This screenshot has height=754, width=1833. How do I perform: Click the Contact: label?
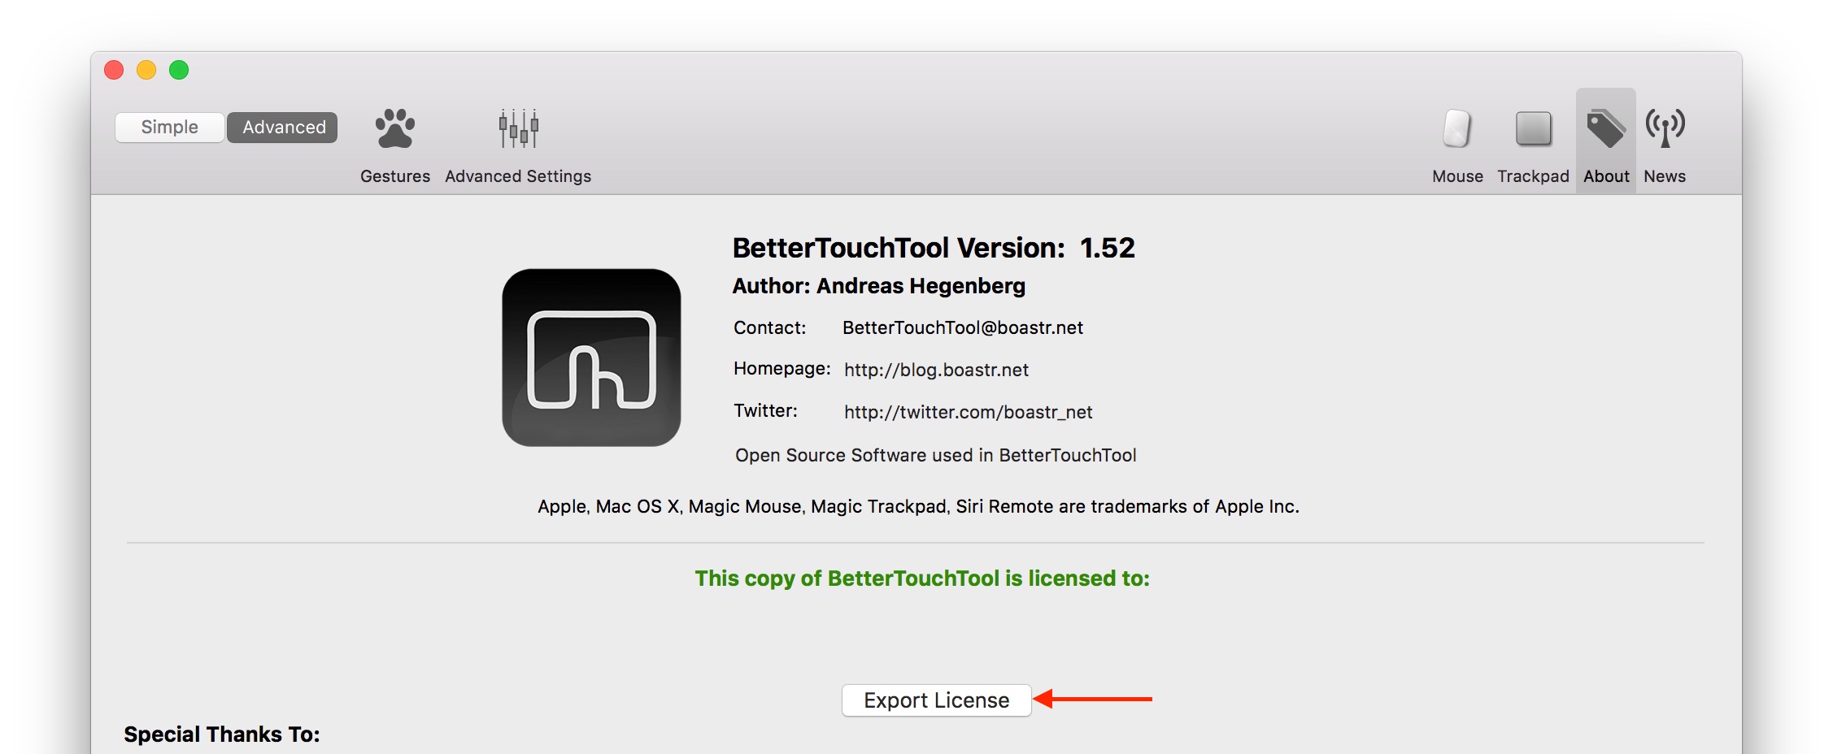[769, 327]
